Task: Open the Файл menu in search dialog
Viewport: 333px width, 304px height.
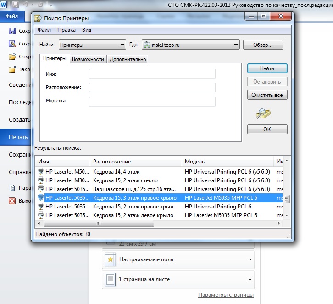Action: [44, 30]
